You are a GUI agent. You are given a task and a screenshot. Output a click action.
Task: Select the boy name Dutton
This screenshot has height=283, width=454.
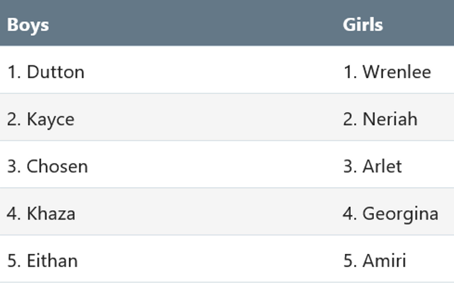tap(56, 72)
